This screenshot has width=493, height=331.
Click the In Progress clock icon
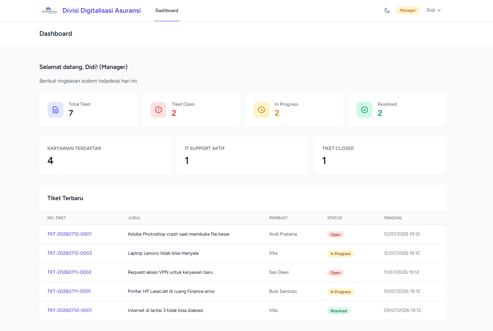pyautogui.click(x=262, y=110)
